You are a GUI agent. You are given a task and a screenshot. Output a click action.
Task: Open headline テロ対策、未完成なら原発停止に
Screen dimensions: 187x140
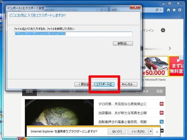click(x=122, y=104)
